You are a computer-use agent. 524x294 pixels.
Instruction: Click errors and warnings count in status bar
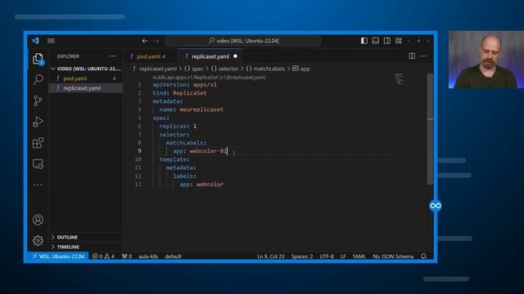pyautogui.click(x=103, y=256)
